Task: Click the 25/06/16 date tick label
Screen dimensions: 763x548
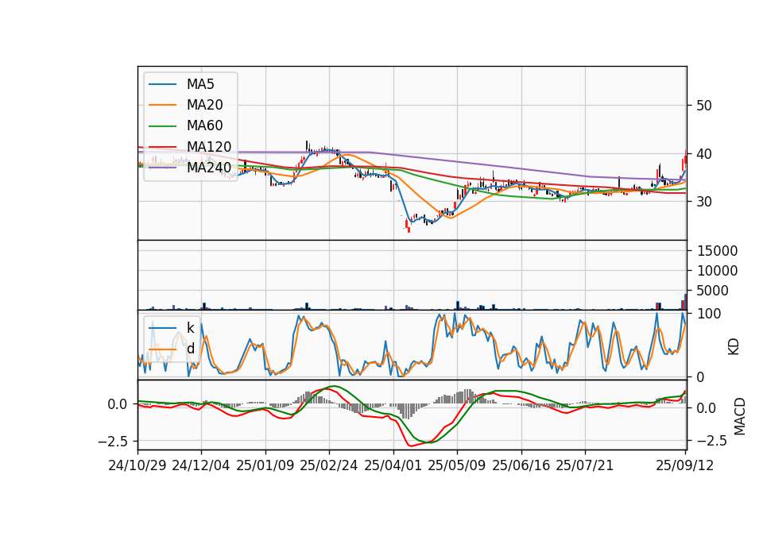Action: click(x=521, y=465)
